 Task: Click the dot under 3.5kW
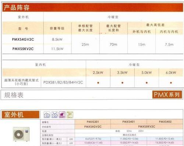[x=123, y=83]
